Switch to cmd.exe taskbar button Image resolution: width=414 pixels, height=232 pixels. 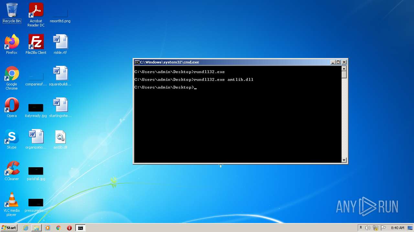80,228
